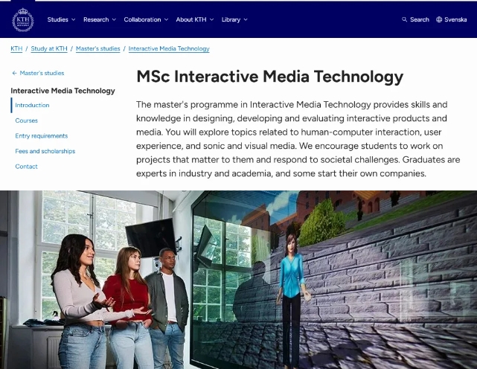The image size is (477, 369).
Task: Click the search magnifier icon
Action: [404, 19]
